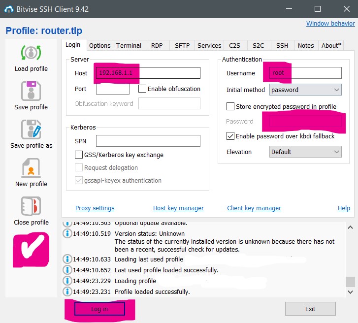Click the Load profile icon
This screenshot has height=323, width=358.
tap(31, 53)
